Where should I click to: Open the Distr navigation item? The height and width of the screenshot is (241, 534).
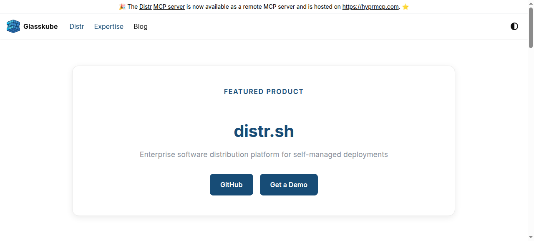77,26
